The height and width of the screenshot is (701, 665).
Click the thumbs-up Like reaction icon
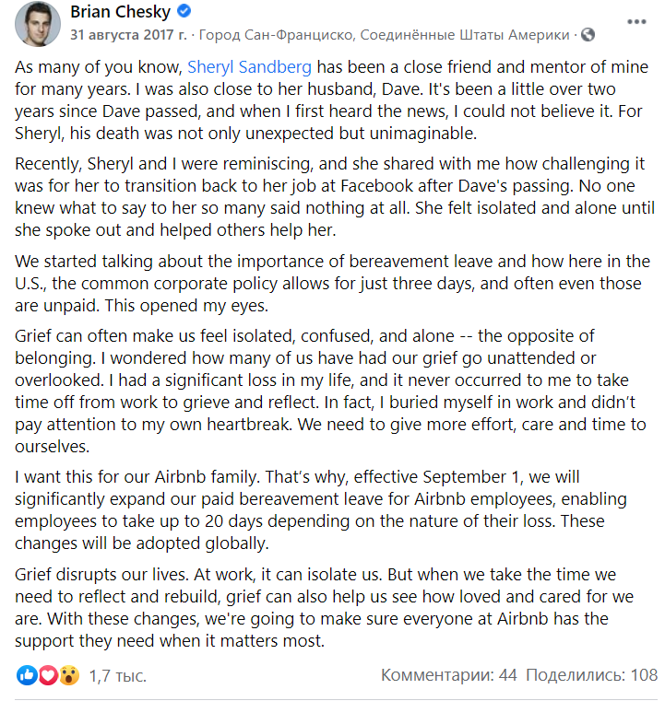tap(27, 675)
